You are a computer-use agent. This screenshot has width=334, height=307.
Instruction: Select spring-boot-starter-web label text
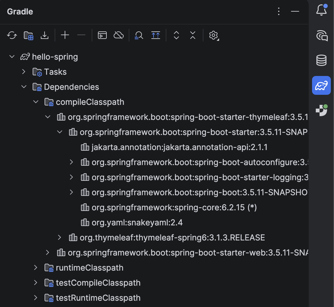(188, 253)
